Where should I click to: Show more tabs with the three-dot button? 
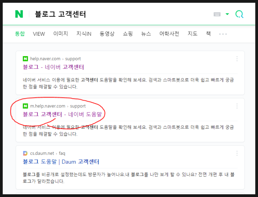coord(223,34)
